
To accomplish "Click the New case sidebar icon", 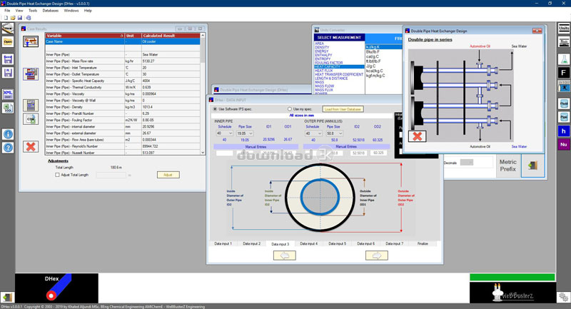I will point(8,29).
